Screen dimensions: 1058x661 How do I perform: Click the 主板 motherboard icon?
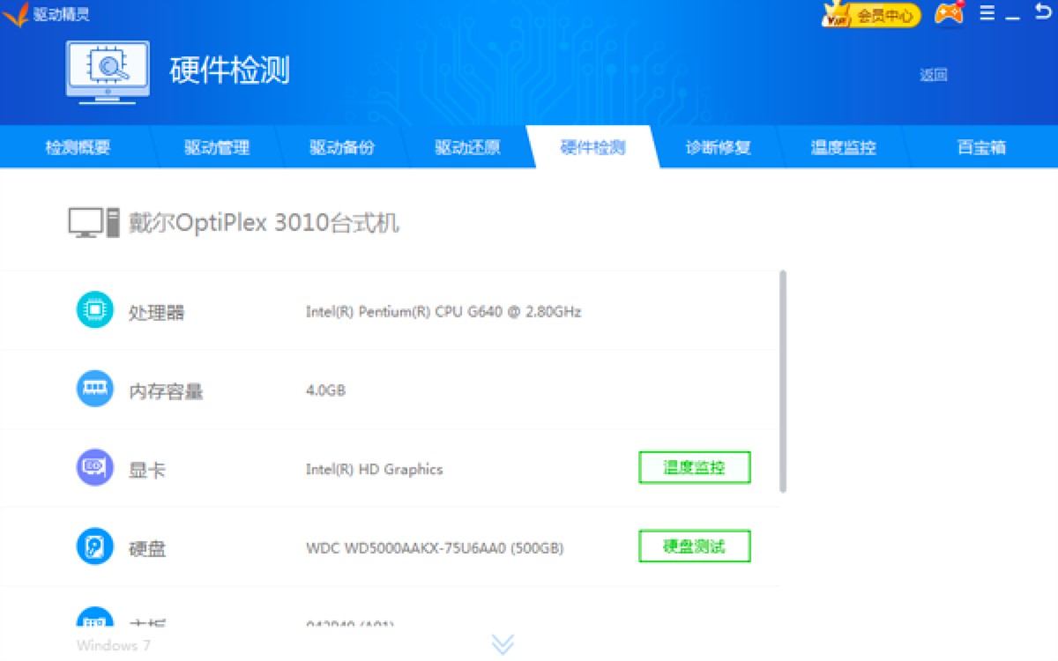tap(95, 617)
